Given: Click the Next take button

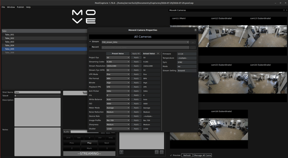Looking at the screenshot, I should click(107, 143).
